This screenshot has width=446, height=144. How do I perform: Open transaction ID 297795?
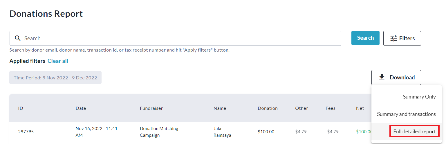[x=26, y=132]
